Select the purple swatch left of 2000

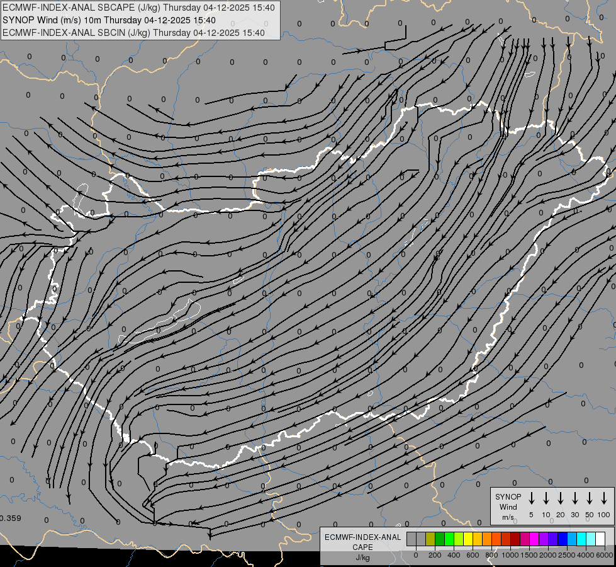coord(544,539)
